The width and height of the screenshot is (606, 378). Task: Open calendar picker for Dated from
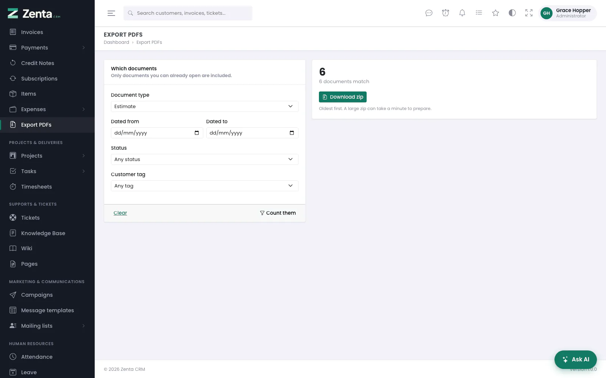coord(197,133)
